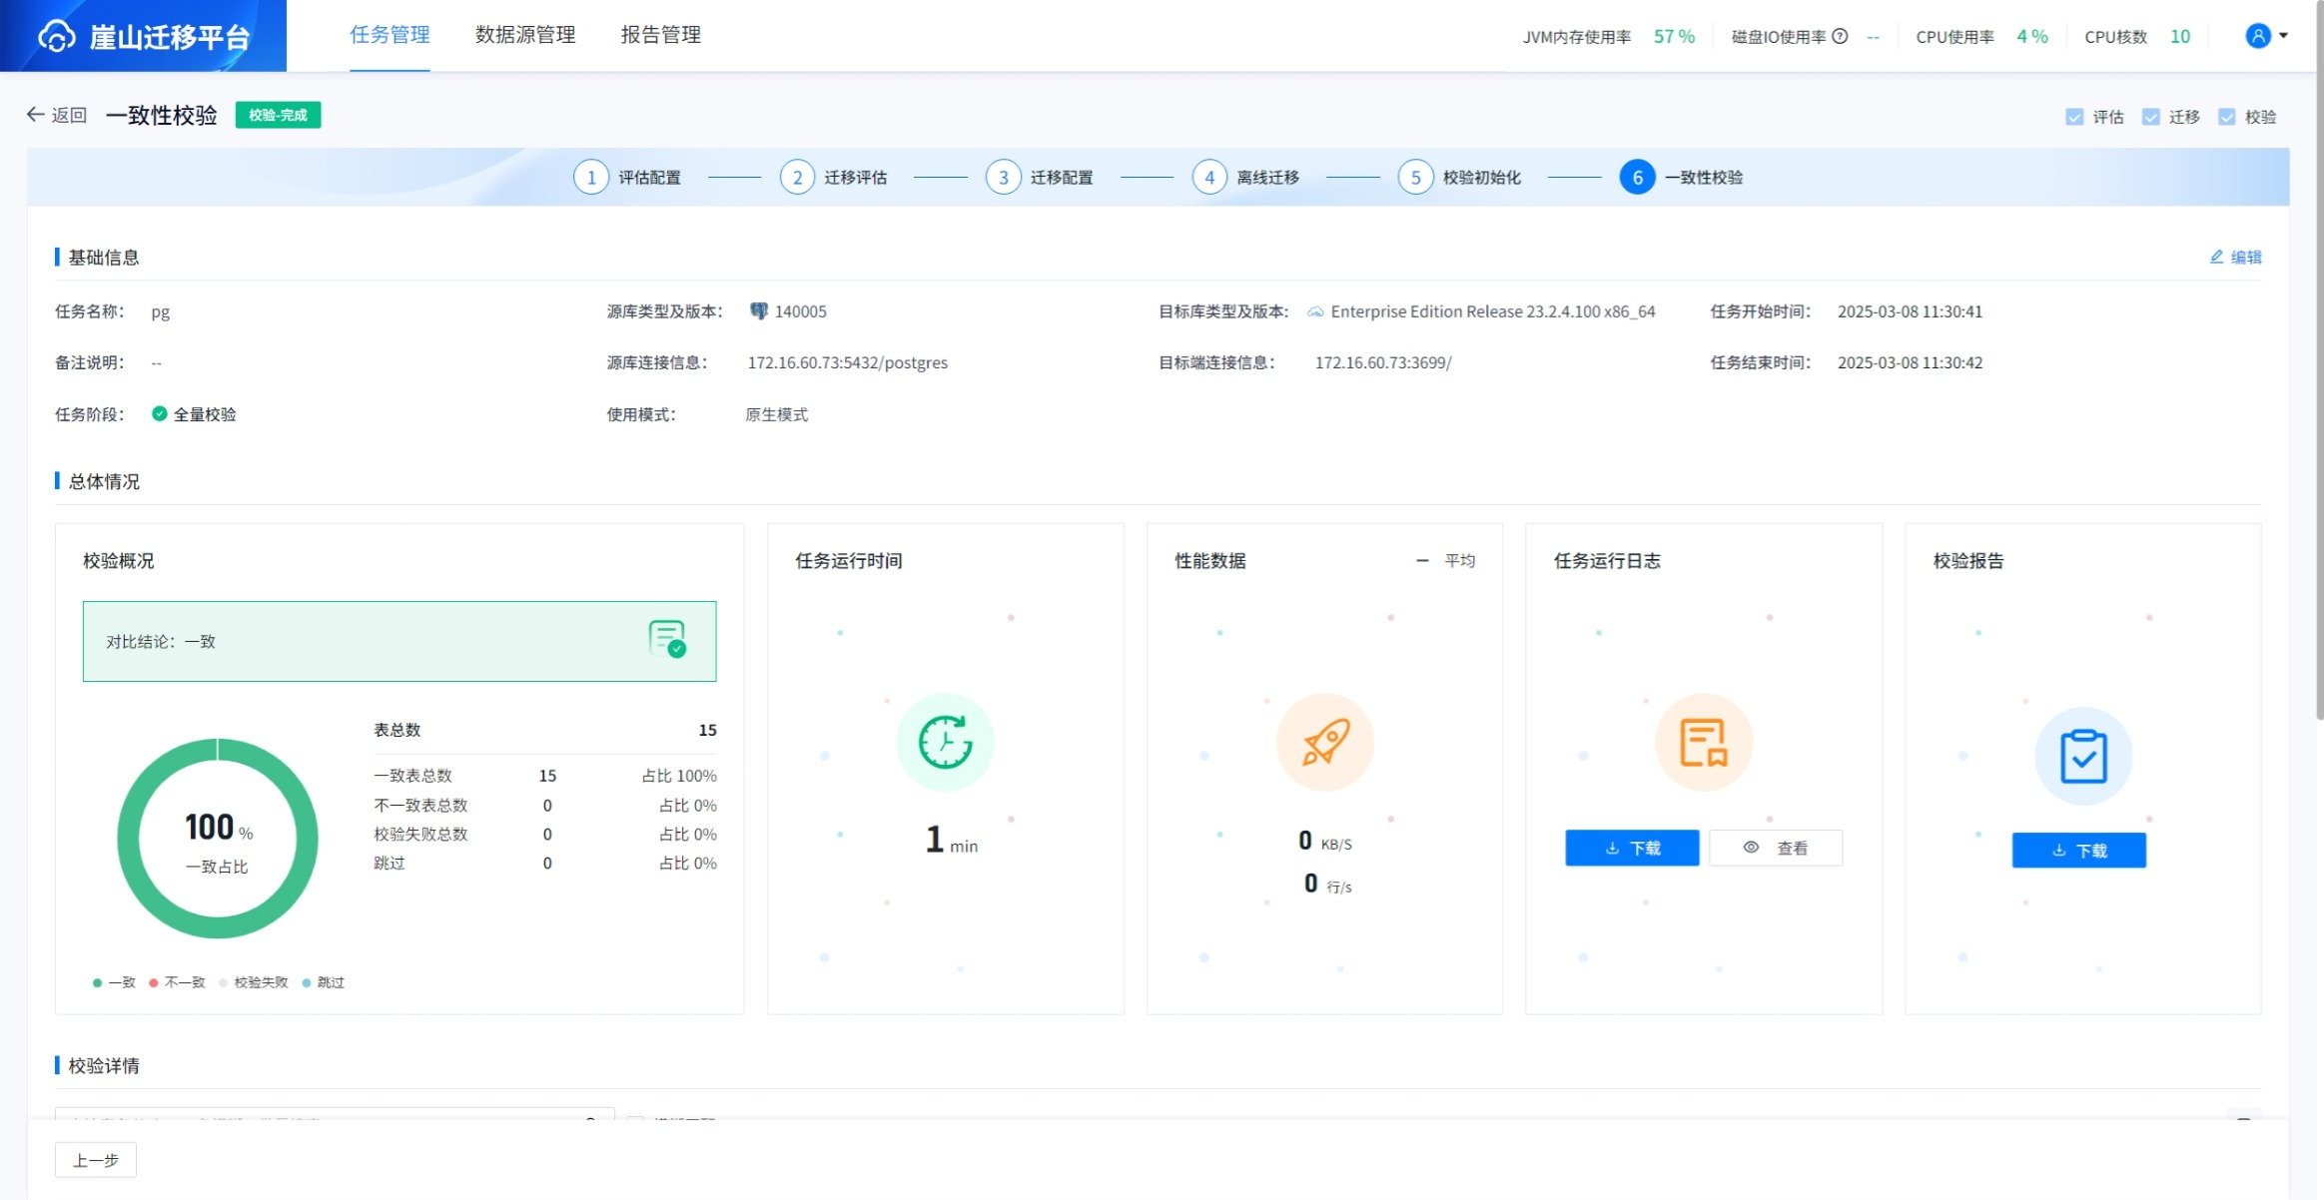The height and width of the screenshot is (1200, 2324).
Task: Collapse the 性能数据 panel with minus control
Action: [x=1422, y=560]
